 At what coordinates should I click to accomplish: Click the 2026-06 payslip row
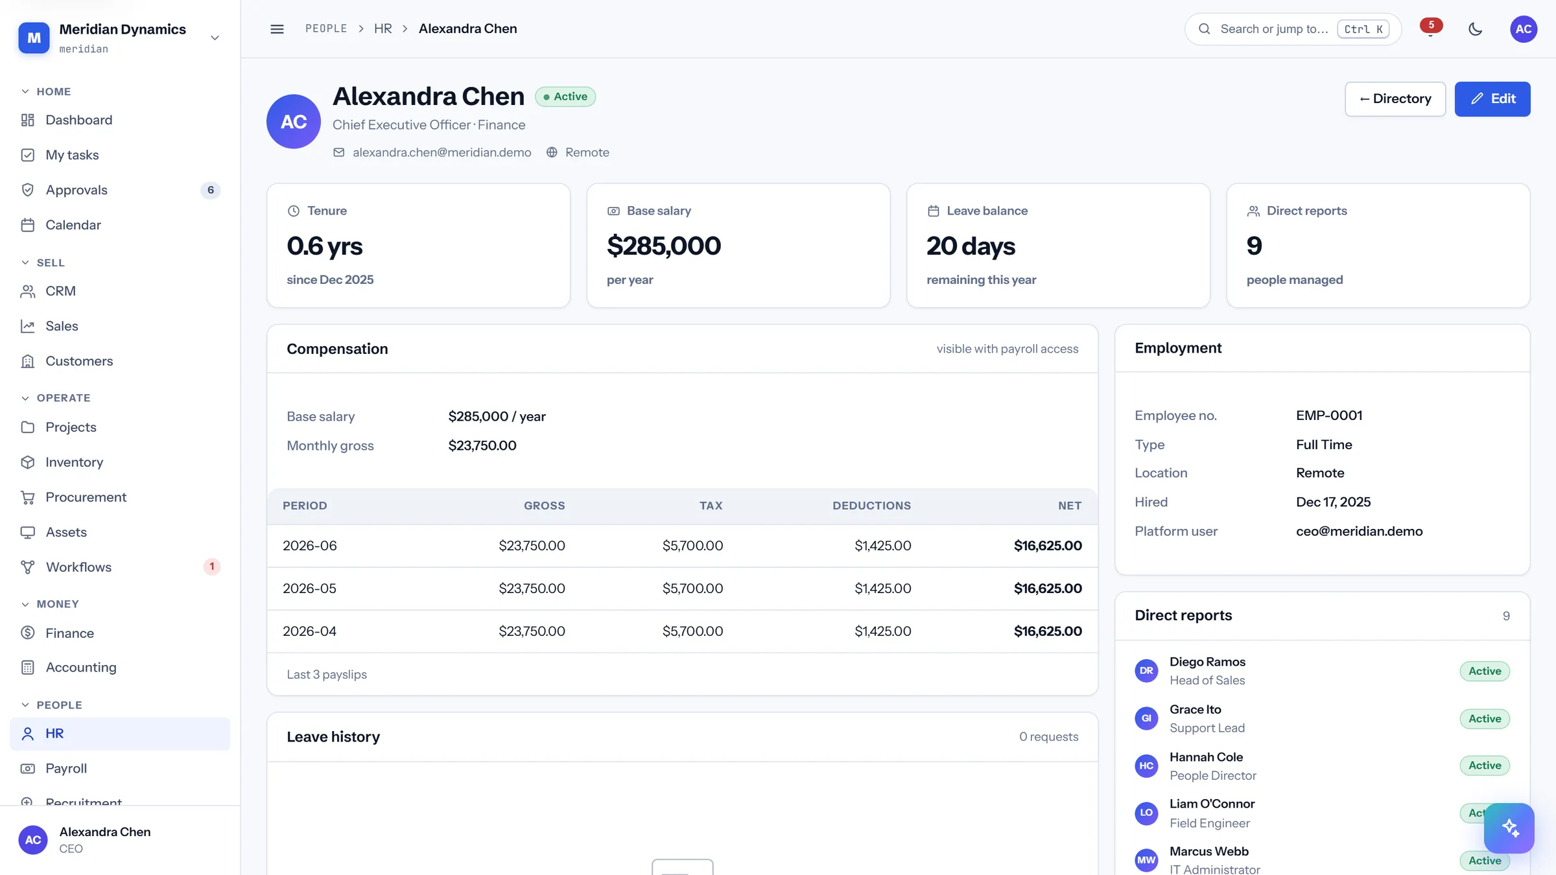682,546
